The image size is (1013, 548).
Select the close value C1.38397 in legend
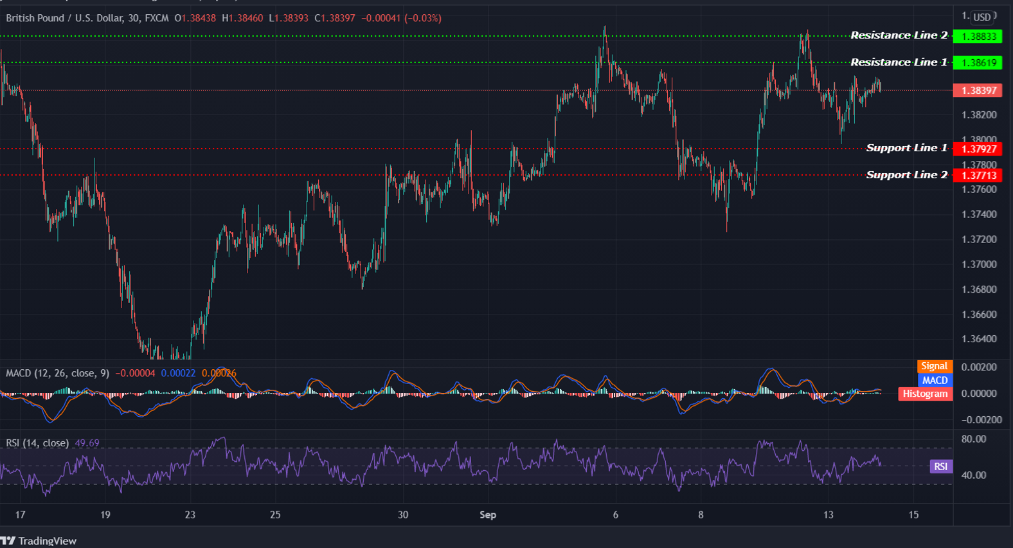coord(335,18)
